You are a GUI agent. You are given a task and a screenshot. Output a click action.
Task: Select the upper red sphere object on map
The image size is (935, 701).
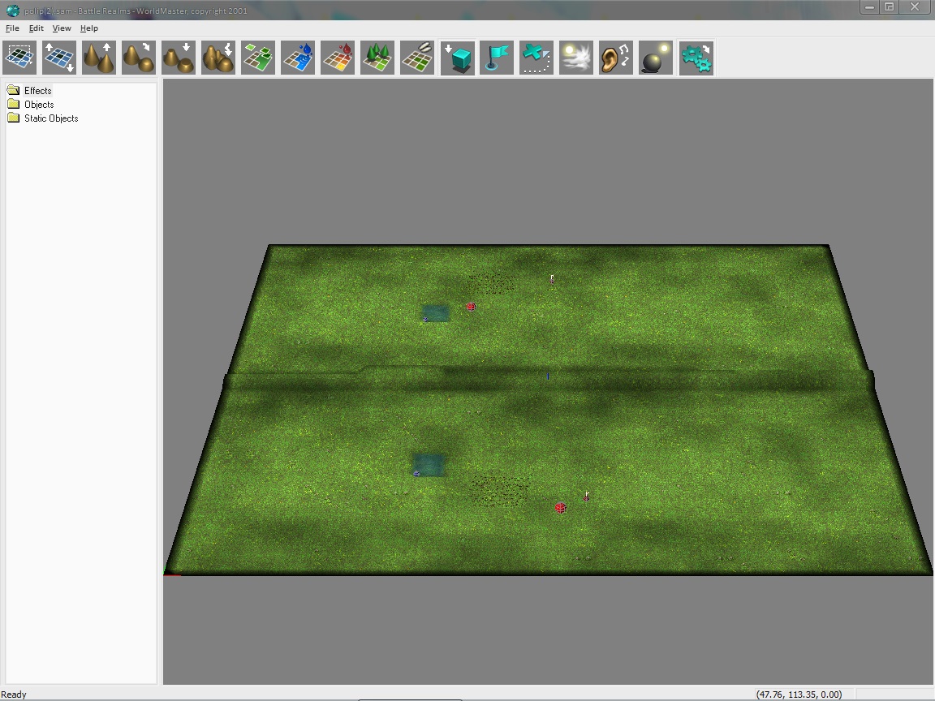pos(471,307)
